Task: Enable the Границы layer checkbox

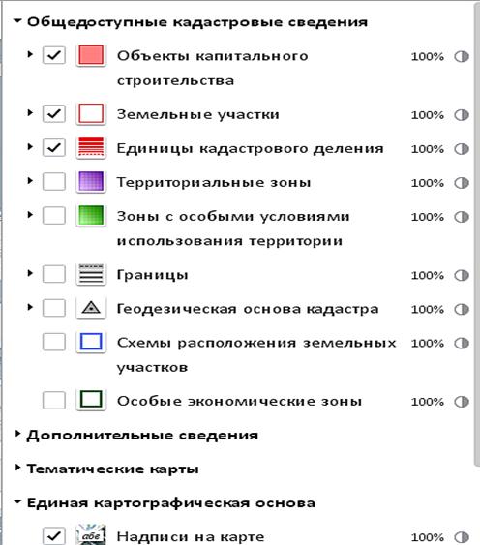Action: point(54,274)
